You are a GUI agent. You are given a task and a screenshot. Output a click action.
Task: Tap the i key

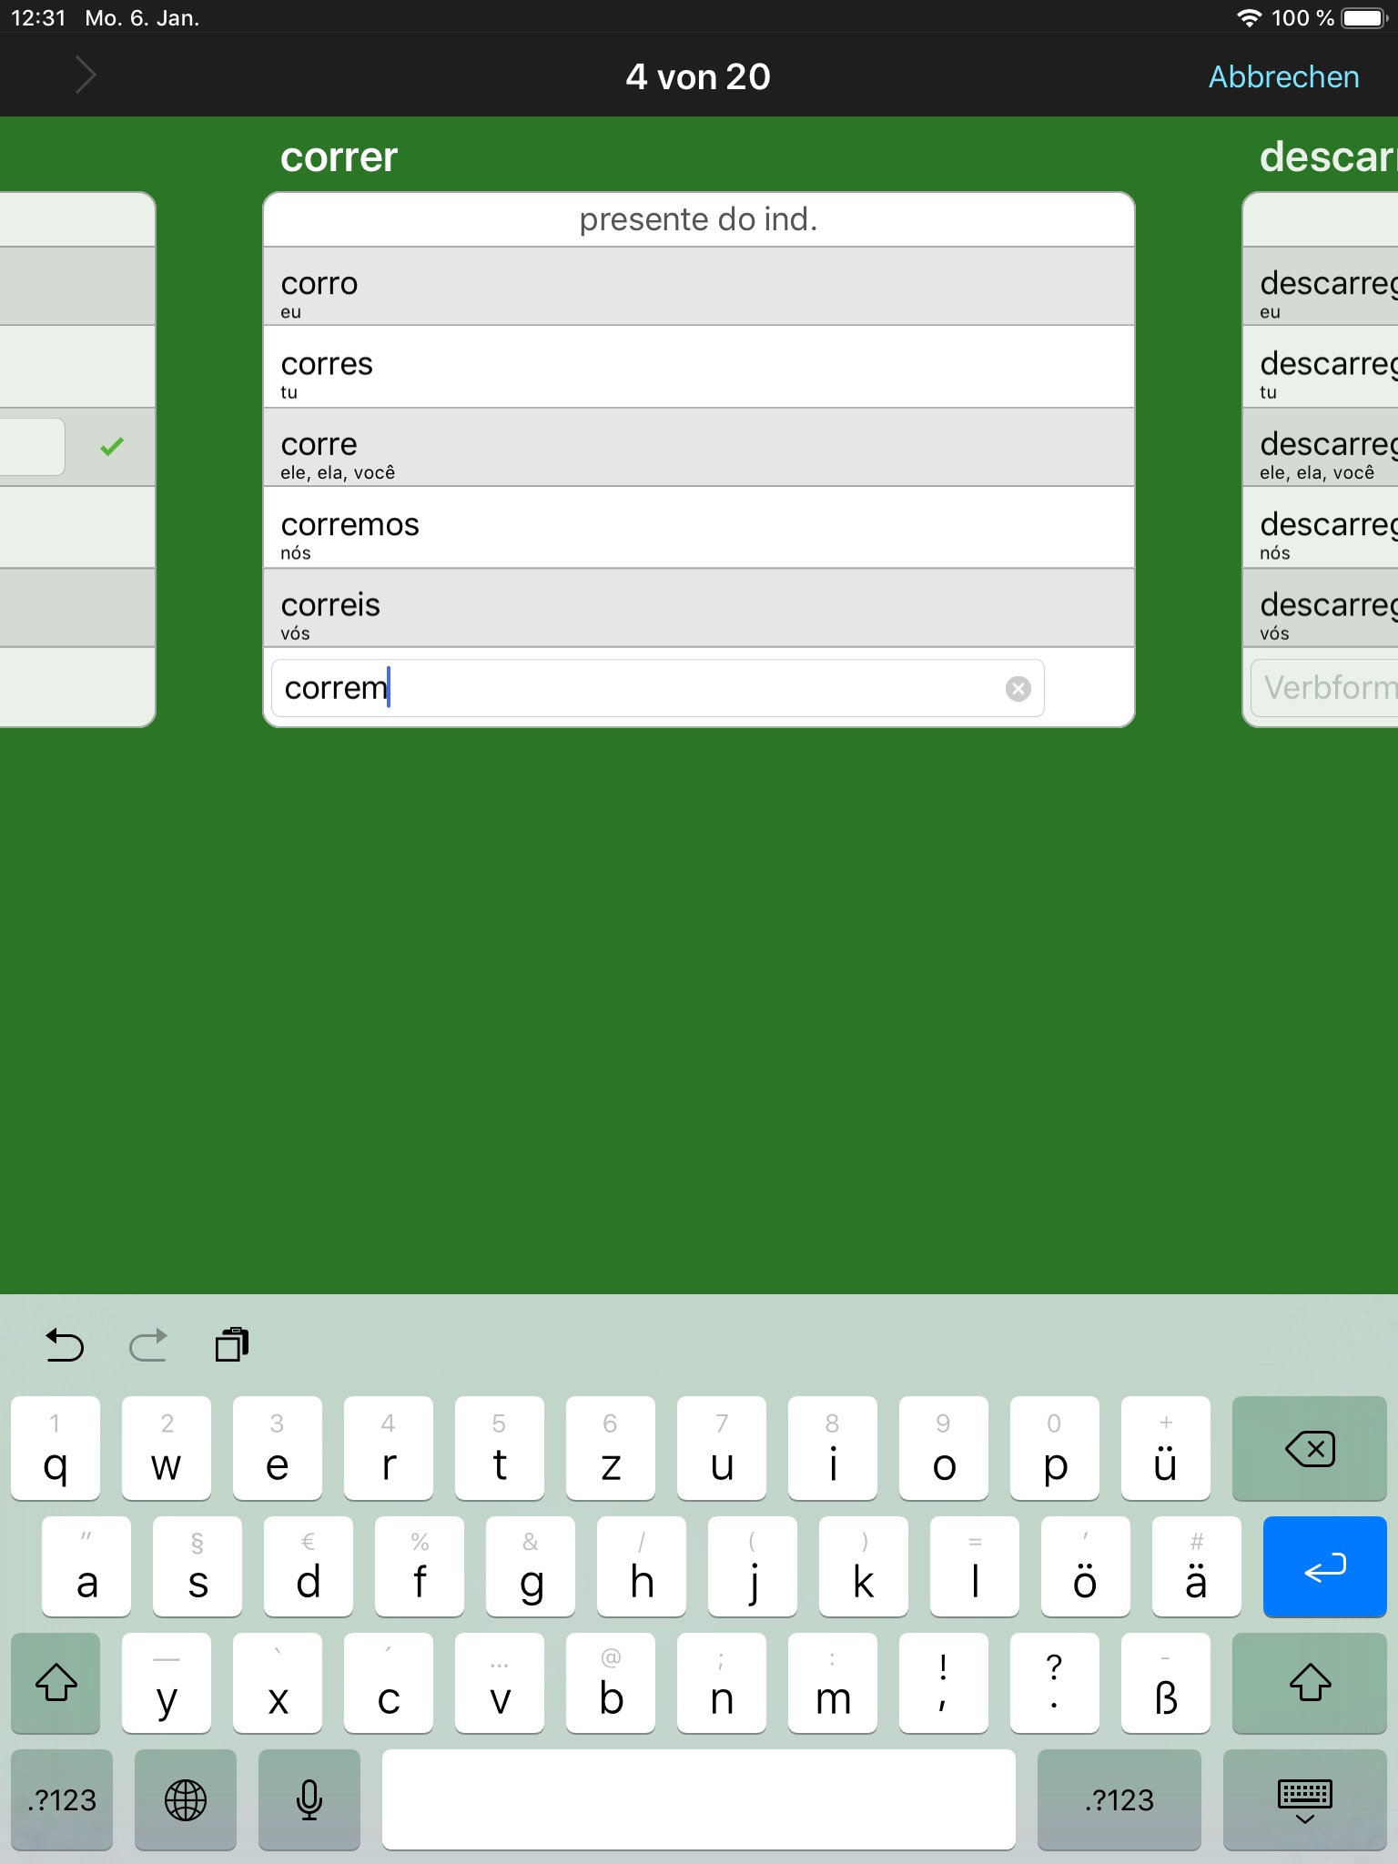(833, 1448)
